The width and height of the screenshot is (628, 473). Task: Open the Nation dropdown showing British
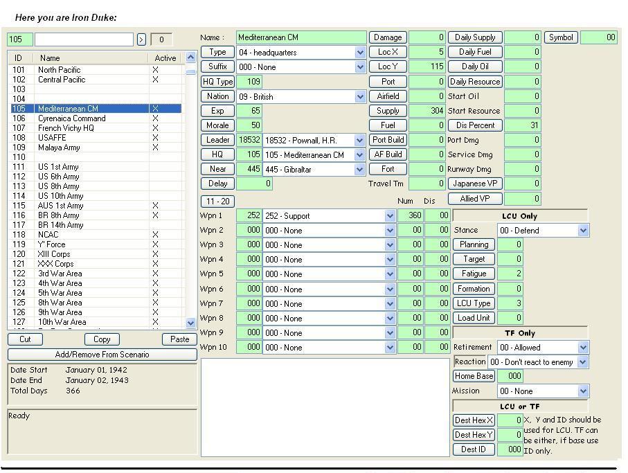point(360,96)
